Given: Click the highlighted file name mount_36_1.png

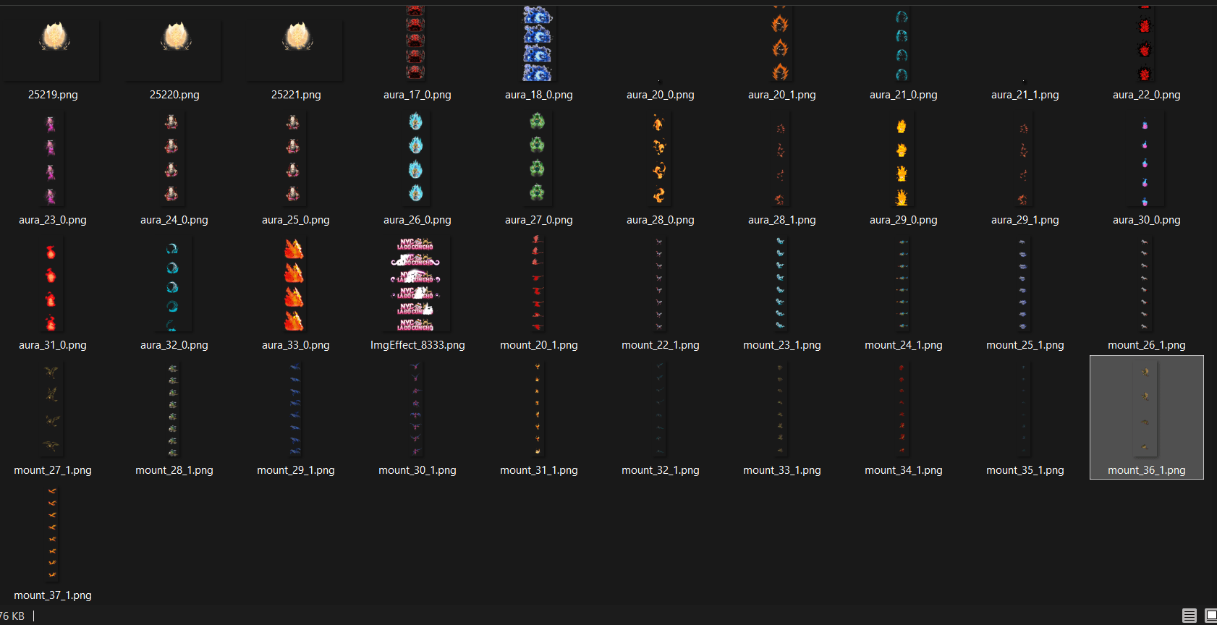Looking at the screenshot, I should point(1147,470).
